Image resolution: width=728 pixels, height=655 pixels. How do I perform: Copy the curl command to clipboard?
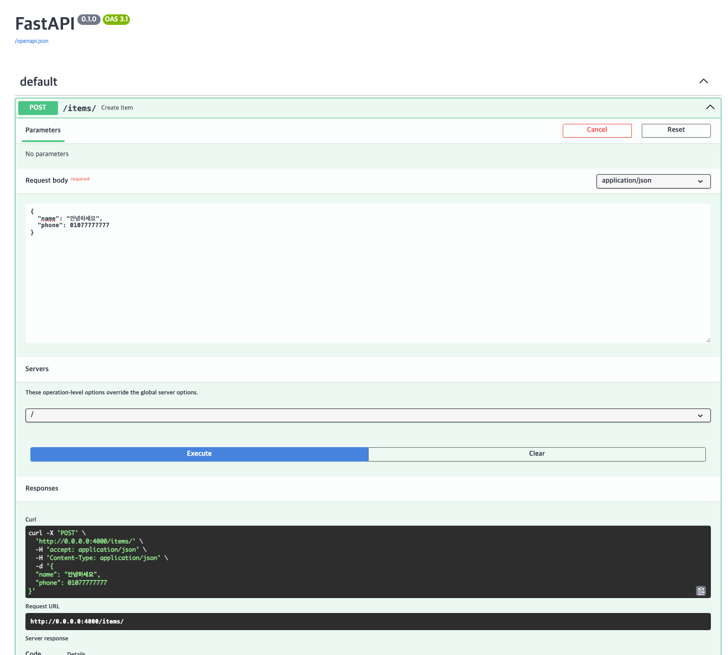pos(700,591)
